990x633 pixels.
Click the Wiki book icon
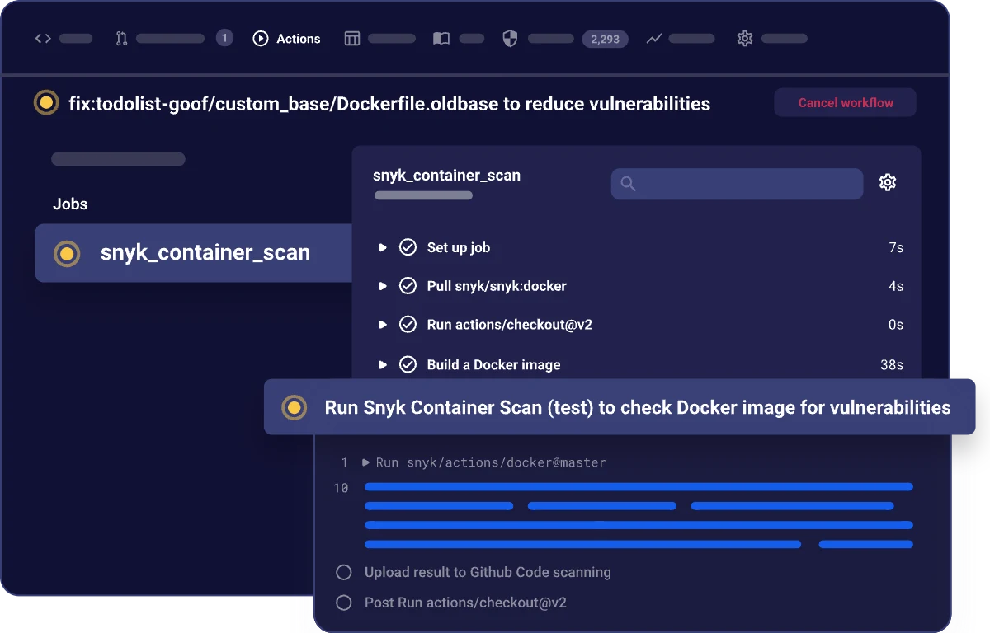pyautogui.click(x=441, y=38)
